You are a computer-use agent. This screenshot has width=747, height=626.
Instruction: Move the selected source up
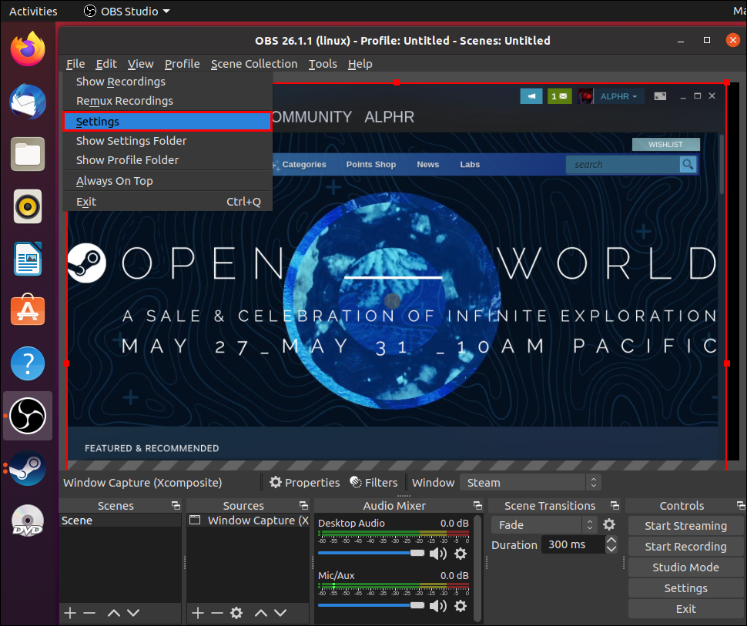point(261,613)
